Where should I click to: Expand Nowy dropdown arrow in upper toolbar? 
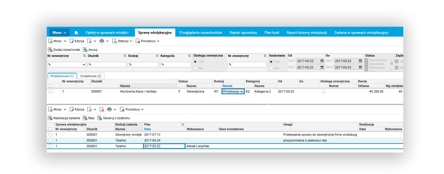click(65, 41)
